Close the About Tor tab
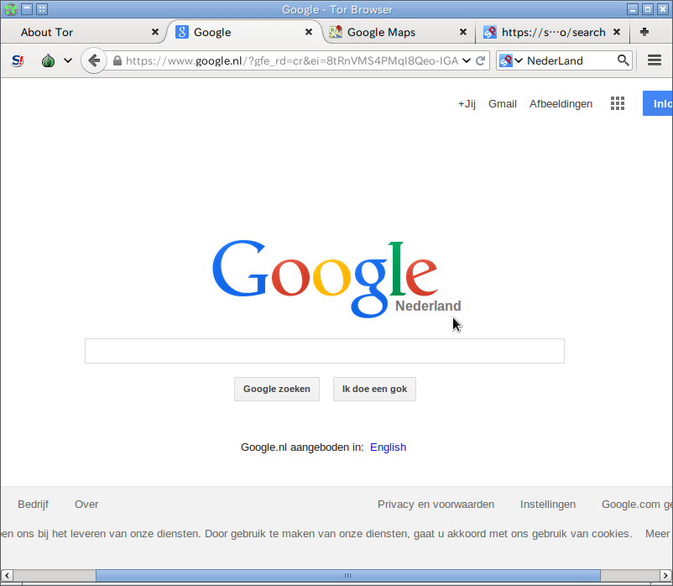The width and height of the screenshot is (673, 586). pyautogui.click(x=155, y=32)
